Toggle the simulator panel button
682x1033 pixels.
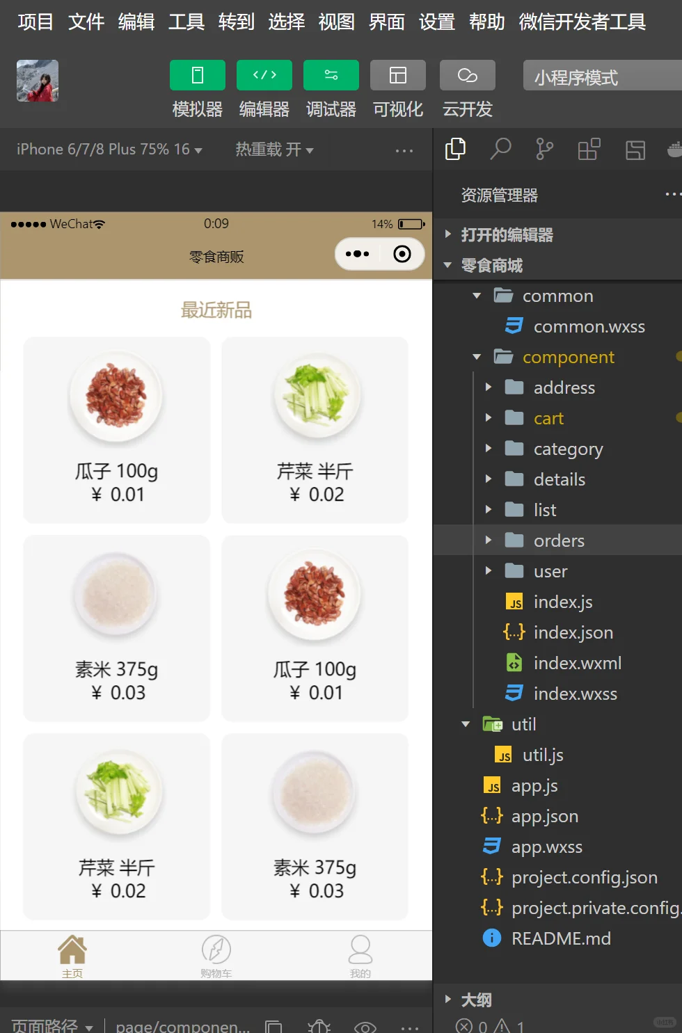[x=198, y=75]
